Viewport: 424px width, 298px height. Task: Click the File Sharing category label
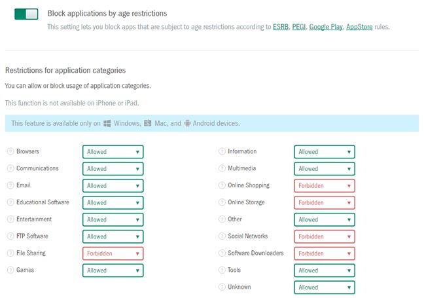point(31,253)
